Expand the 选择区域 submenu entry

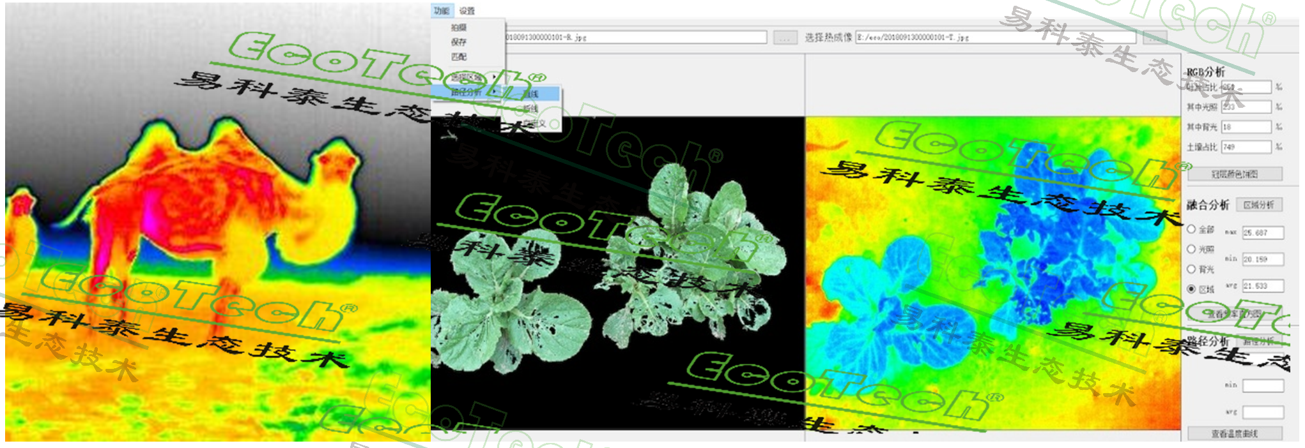[468, 77]
